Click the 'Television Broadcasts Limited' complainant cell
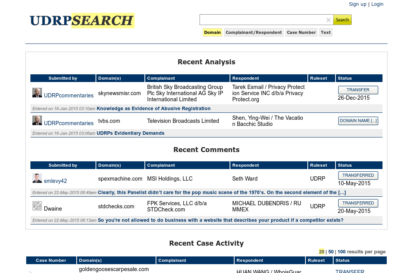The height and width of the screenshot is (273, 406). (183, 121)
